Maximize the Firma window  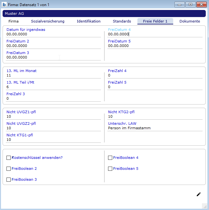pos(190,5)
